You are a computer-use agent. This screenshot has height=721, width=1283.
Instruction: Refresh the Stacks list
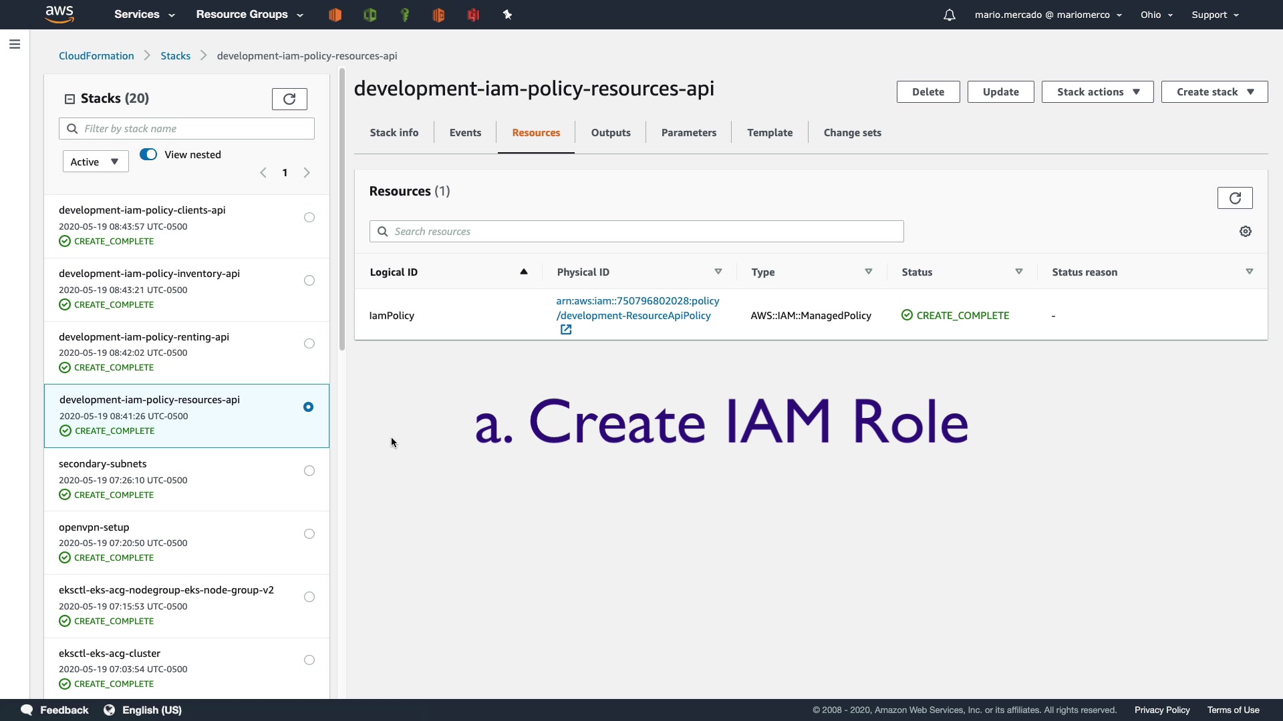[289, 99]
